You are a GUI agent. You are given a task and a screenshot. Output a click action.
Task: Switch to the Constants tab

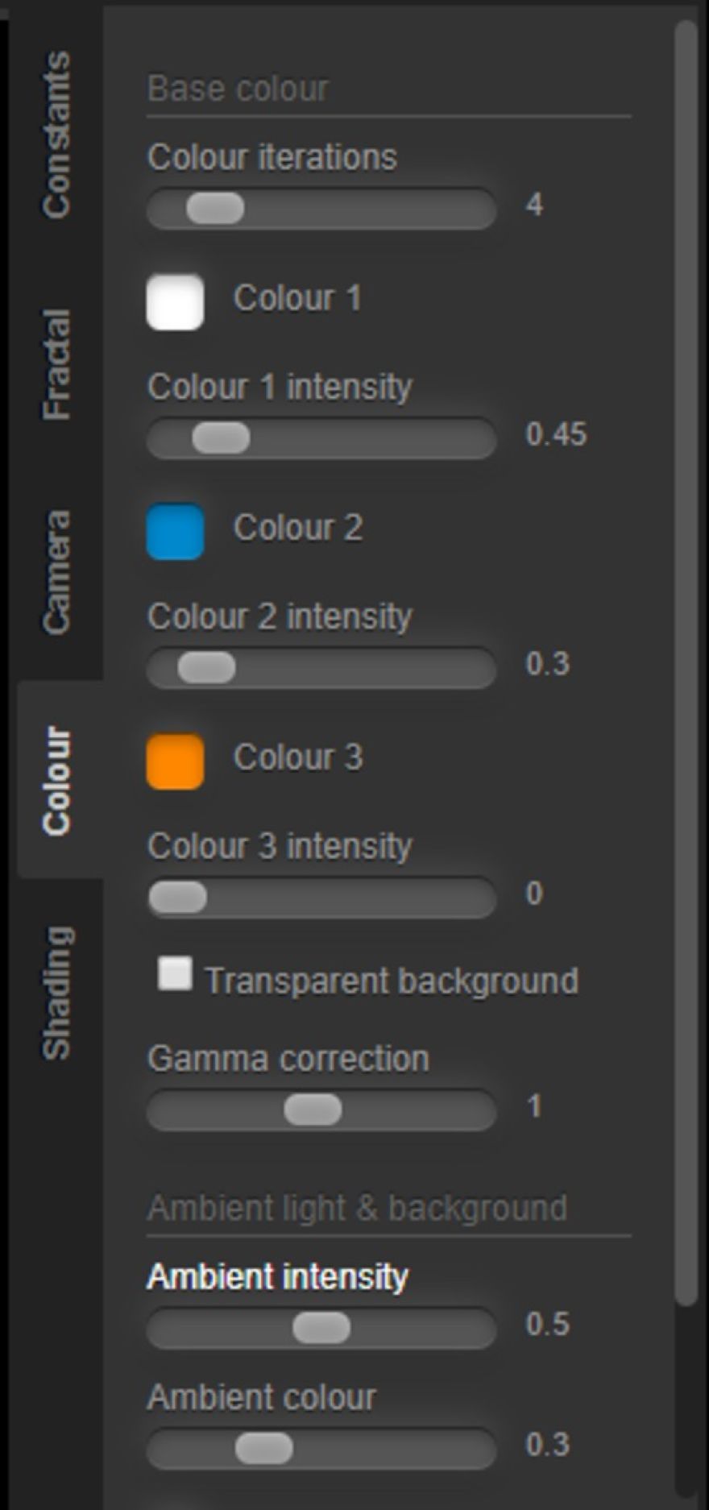[x=56, y=135]
